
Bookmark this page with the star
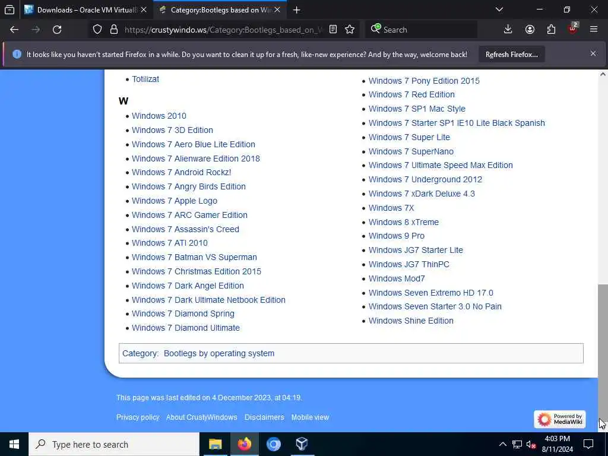350,30
